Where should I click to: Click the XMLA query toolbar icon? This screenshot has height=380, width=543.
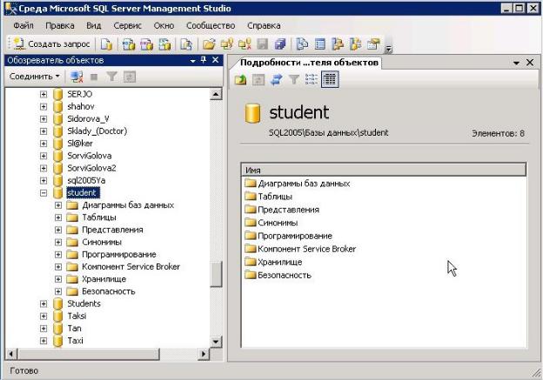165,44
